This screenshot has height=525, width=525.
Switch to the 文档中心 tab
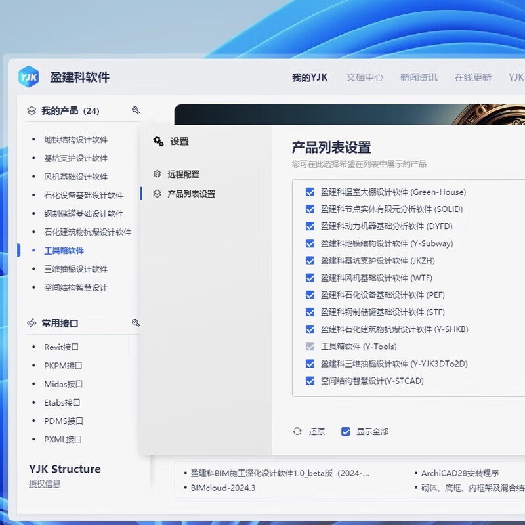[x=364, y=77]
